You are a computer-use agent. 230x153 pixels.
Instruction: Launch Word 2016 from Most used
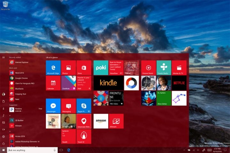(26, 73)
